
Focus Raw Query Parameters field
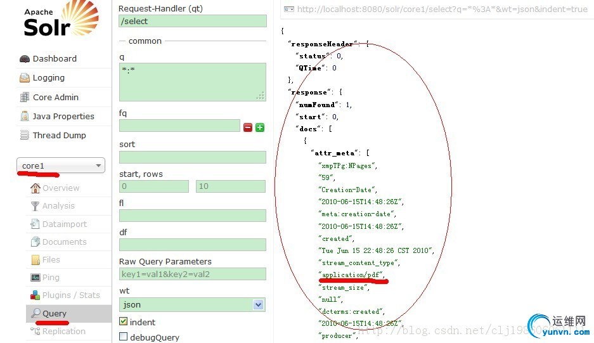pos(193,274)
